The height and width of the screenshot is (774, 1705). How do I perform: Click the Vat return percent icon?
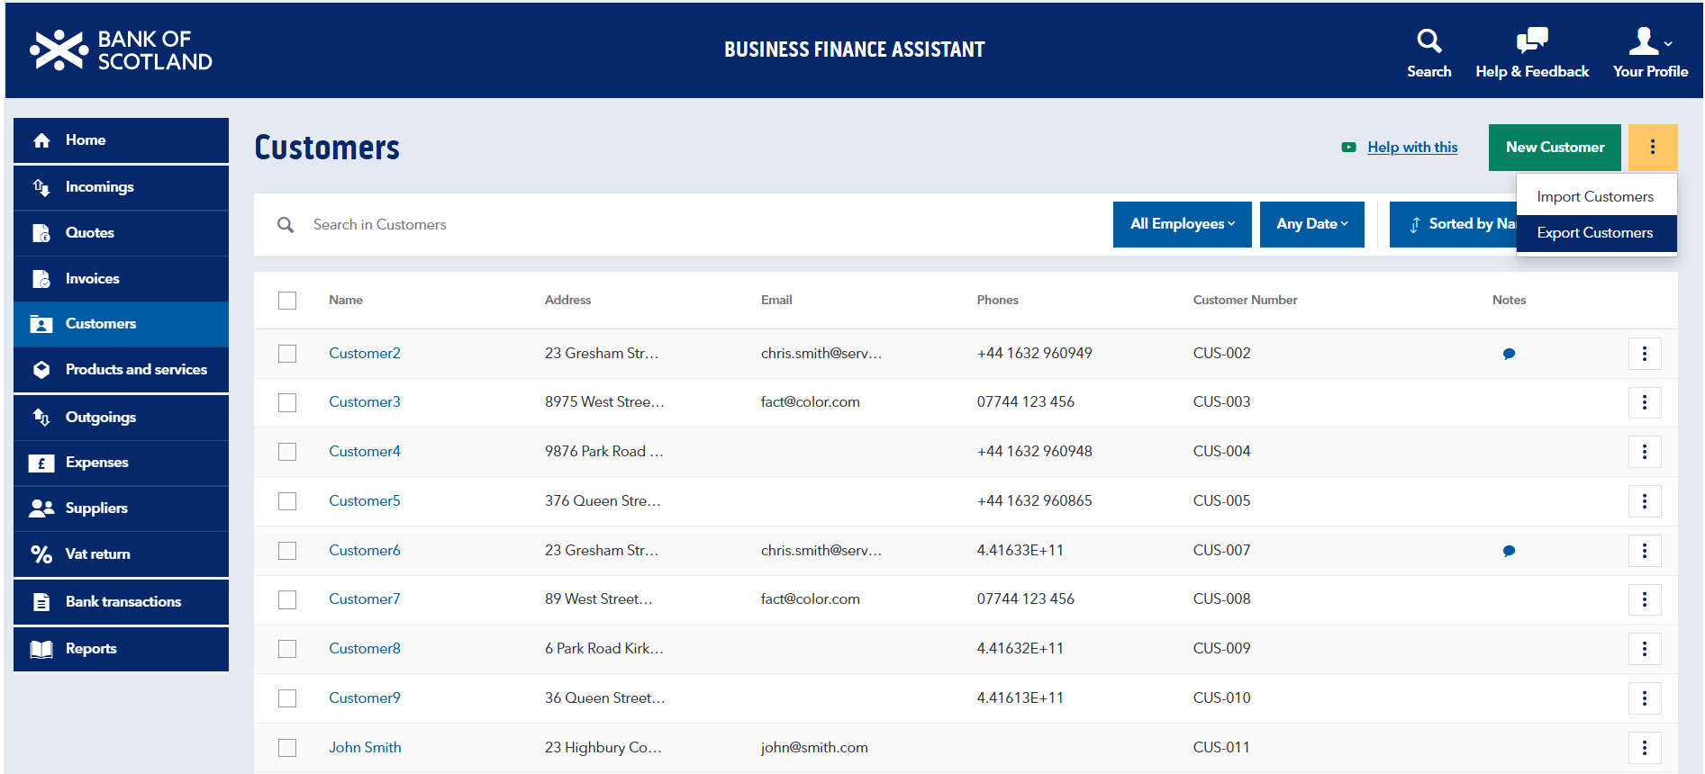point(41,554)
